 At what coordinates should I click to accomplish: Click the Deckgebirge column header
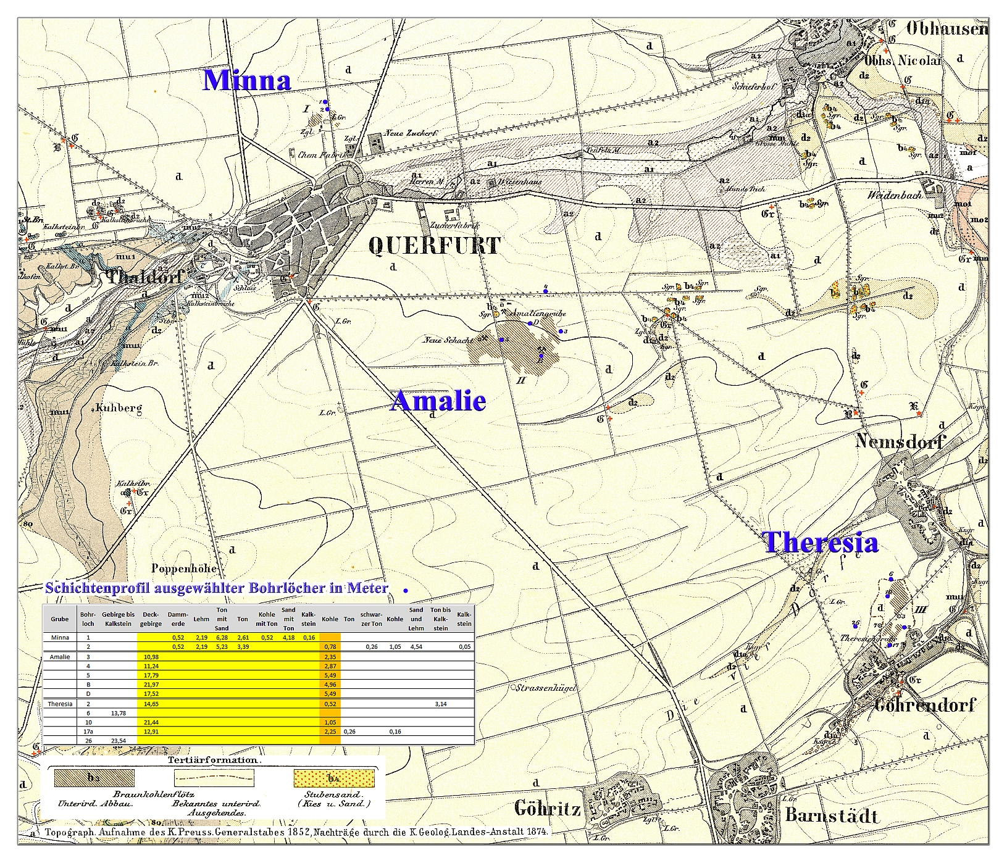coord(151,619)
